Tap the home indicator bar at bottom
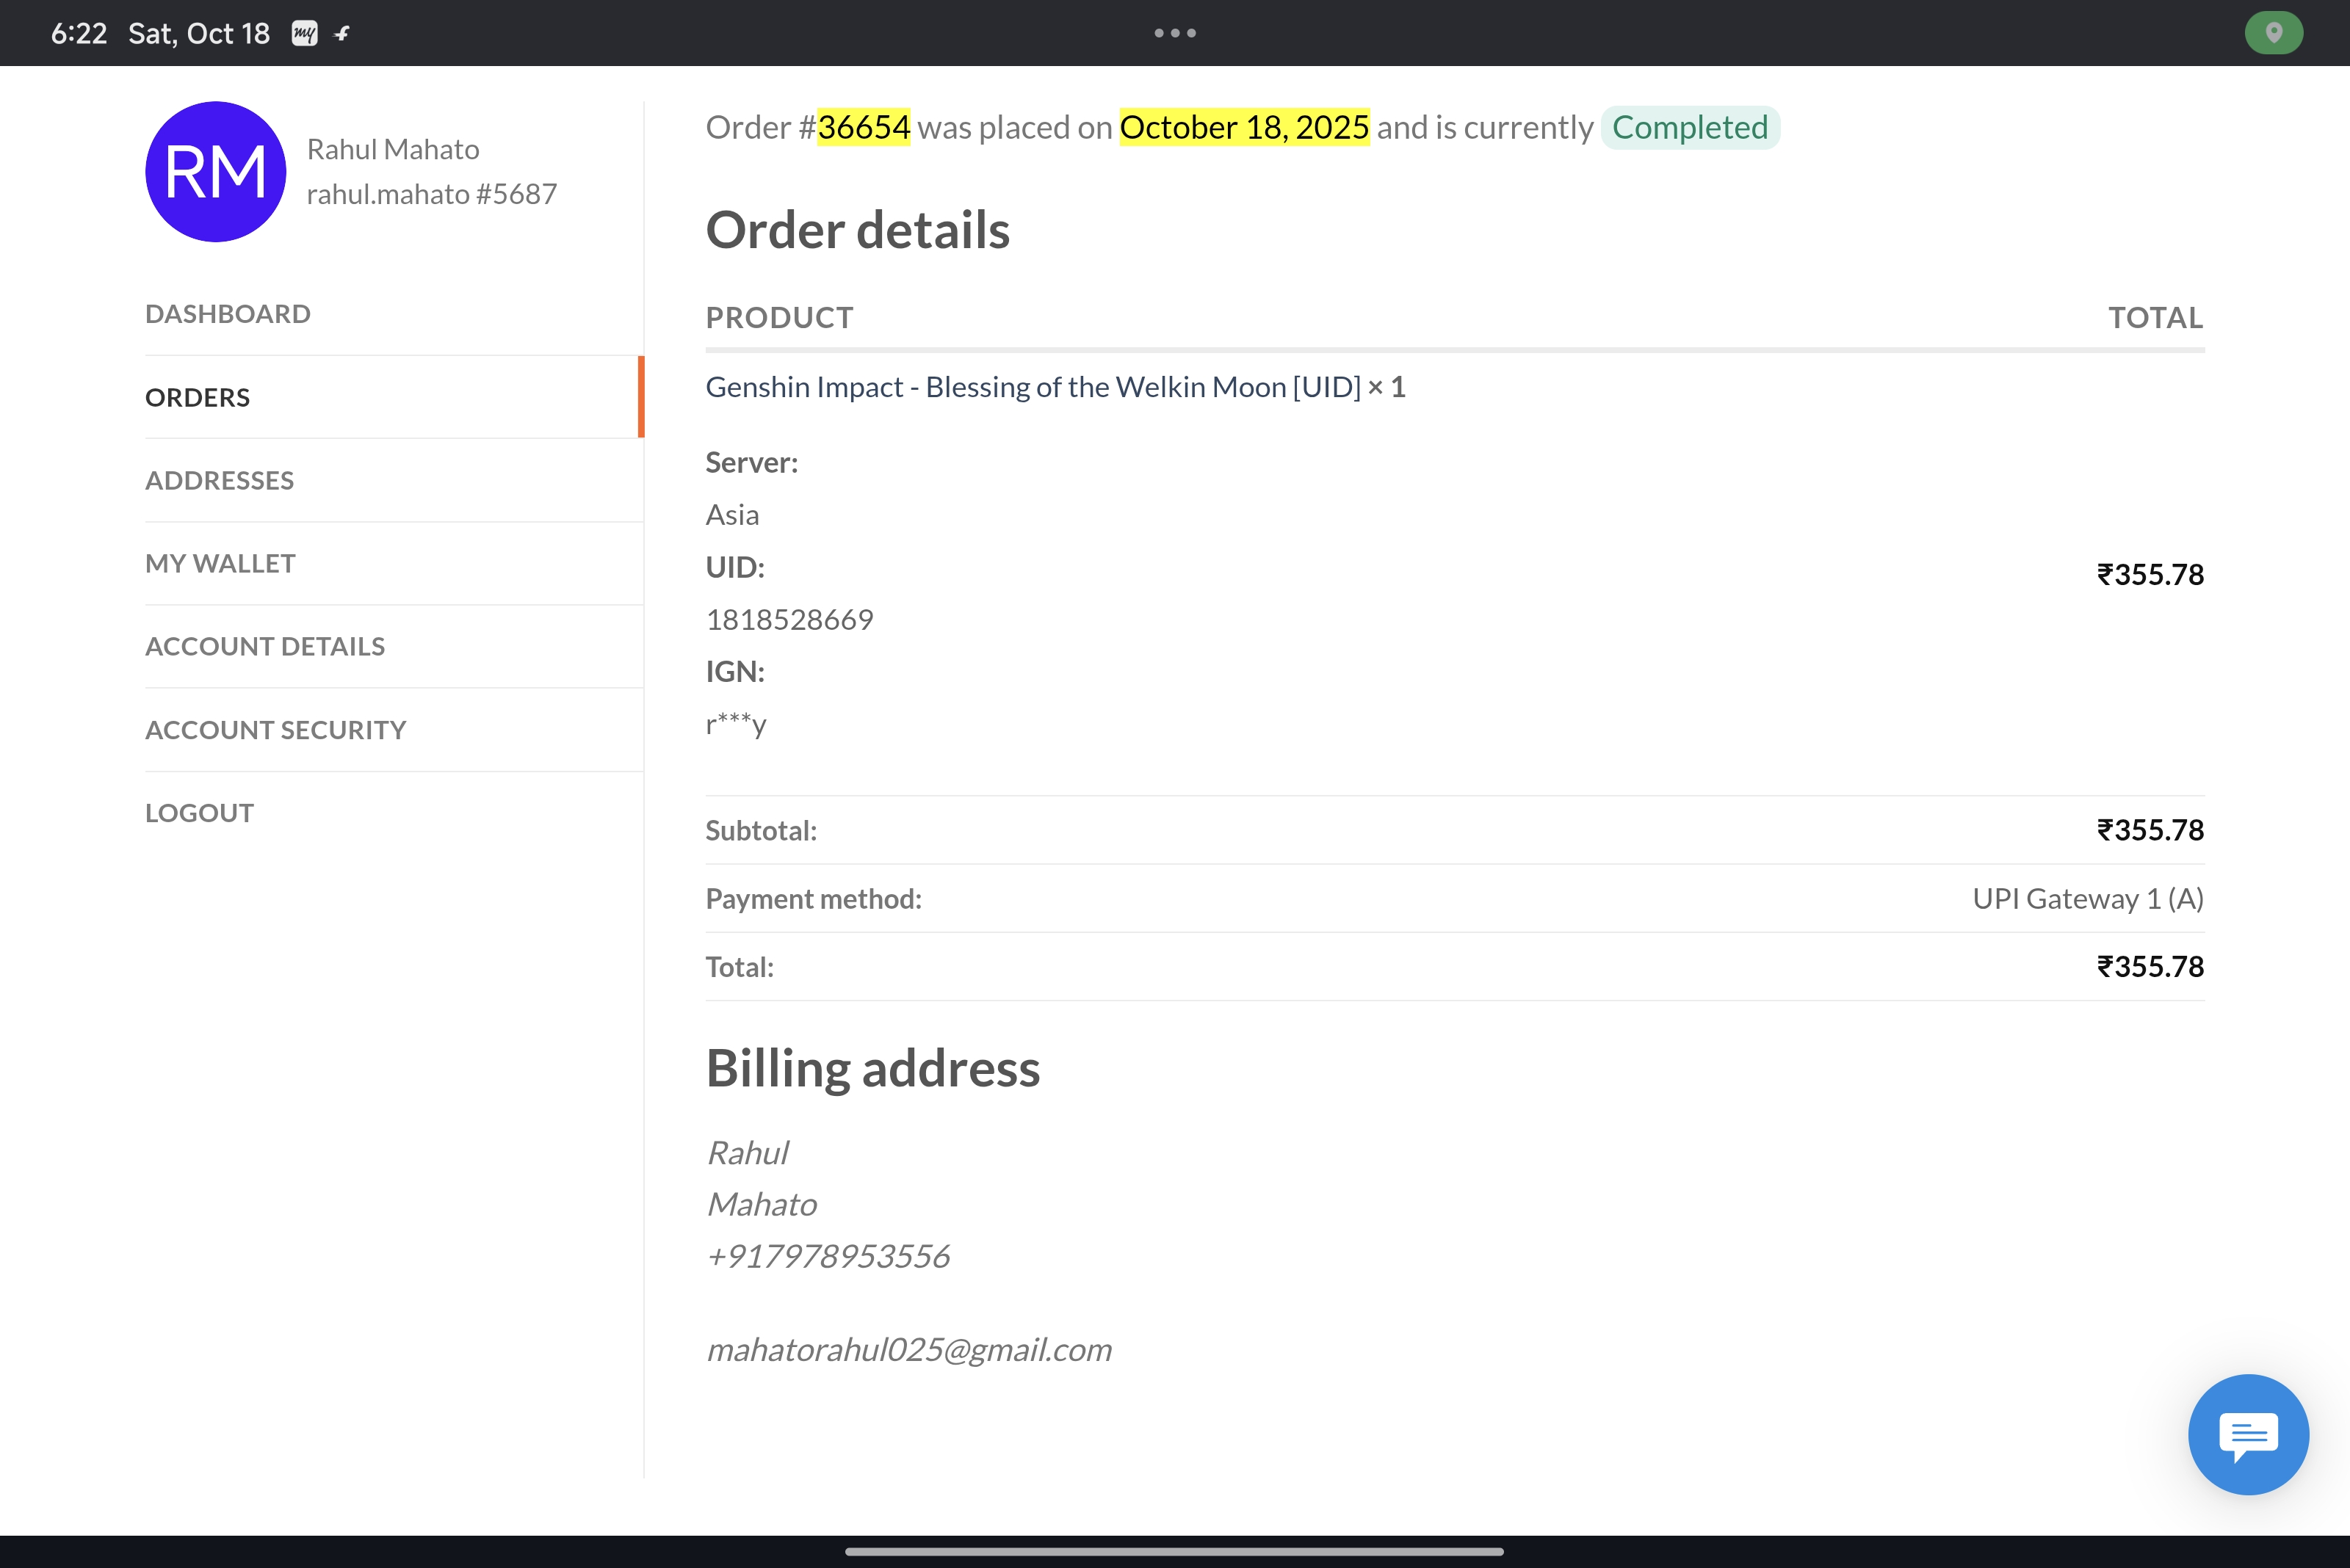The image size is (2350, 1568). pos(1174,1551)
